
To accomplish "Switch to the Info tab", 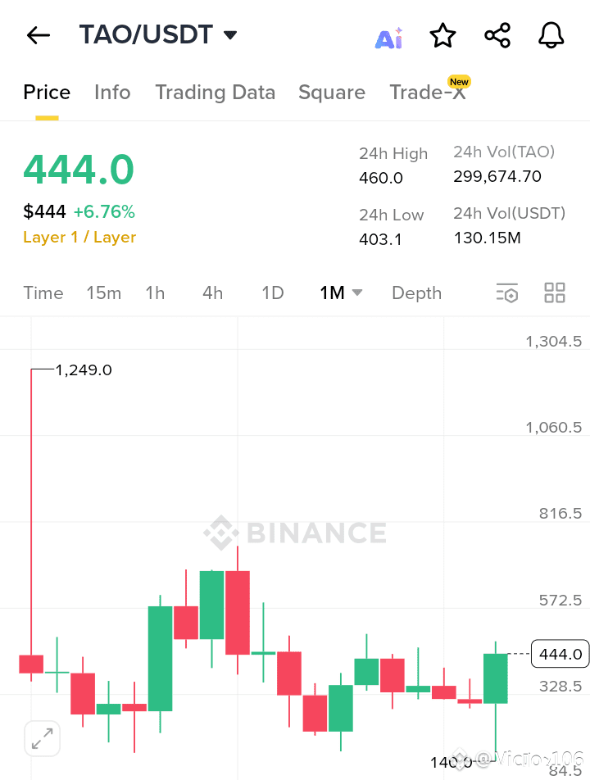I will (x=112, y=93).
